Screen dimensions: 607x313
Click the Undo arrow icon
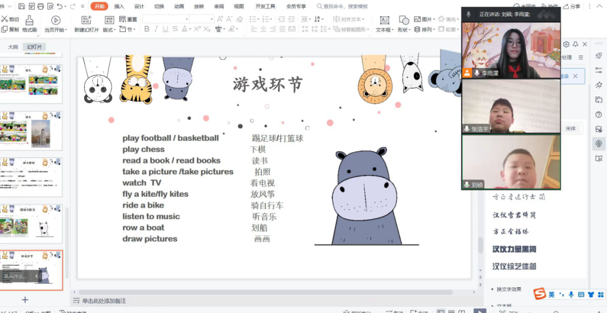click(x=60, y=6)
